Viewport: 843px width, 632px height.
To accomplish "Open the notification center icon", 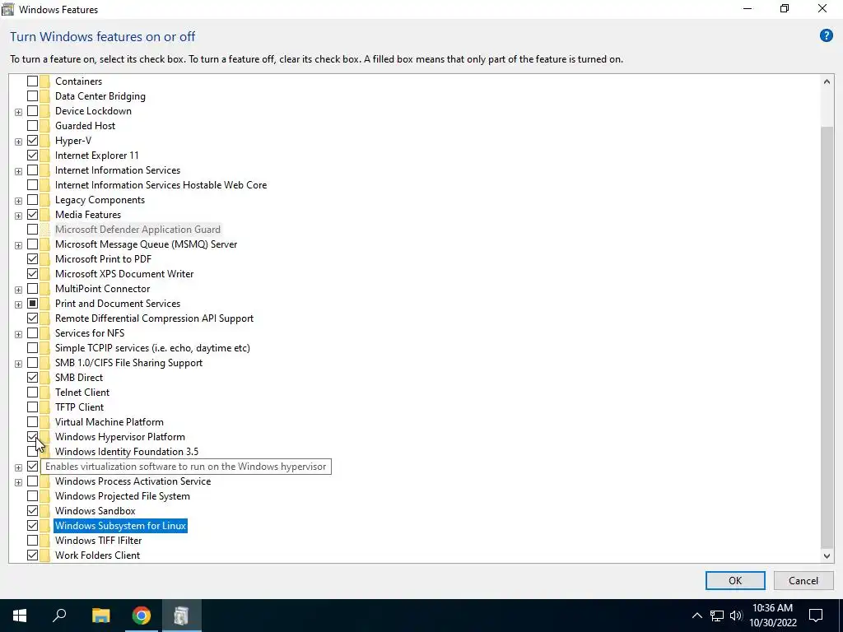I will (816, 616).
